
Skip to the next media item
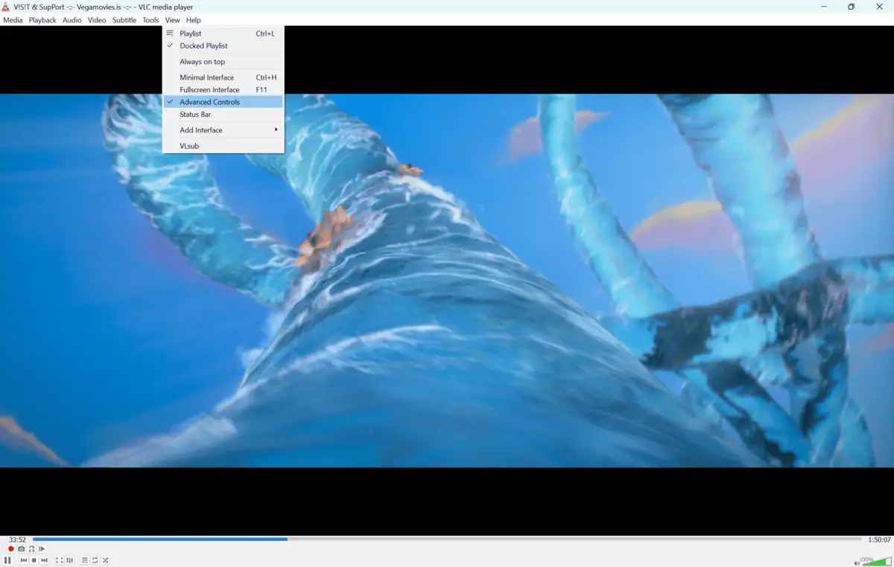(45, 560)
